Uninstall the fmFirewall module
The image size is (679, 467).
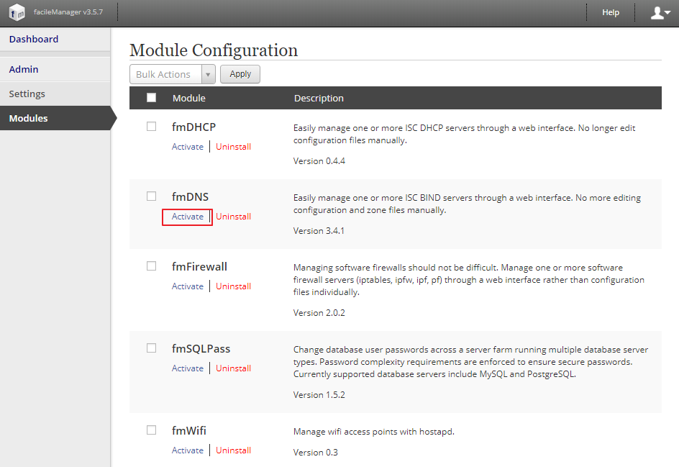tap(233, 286)
